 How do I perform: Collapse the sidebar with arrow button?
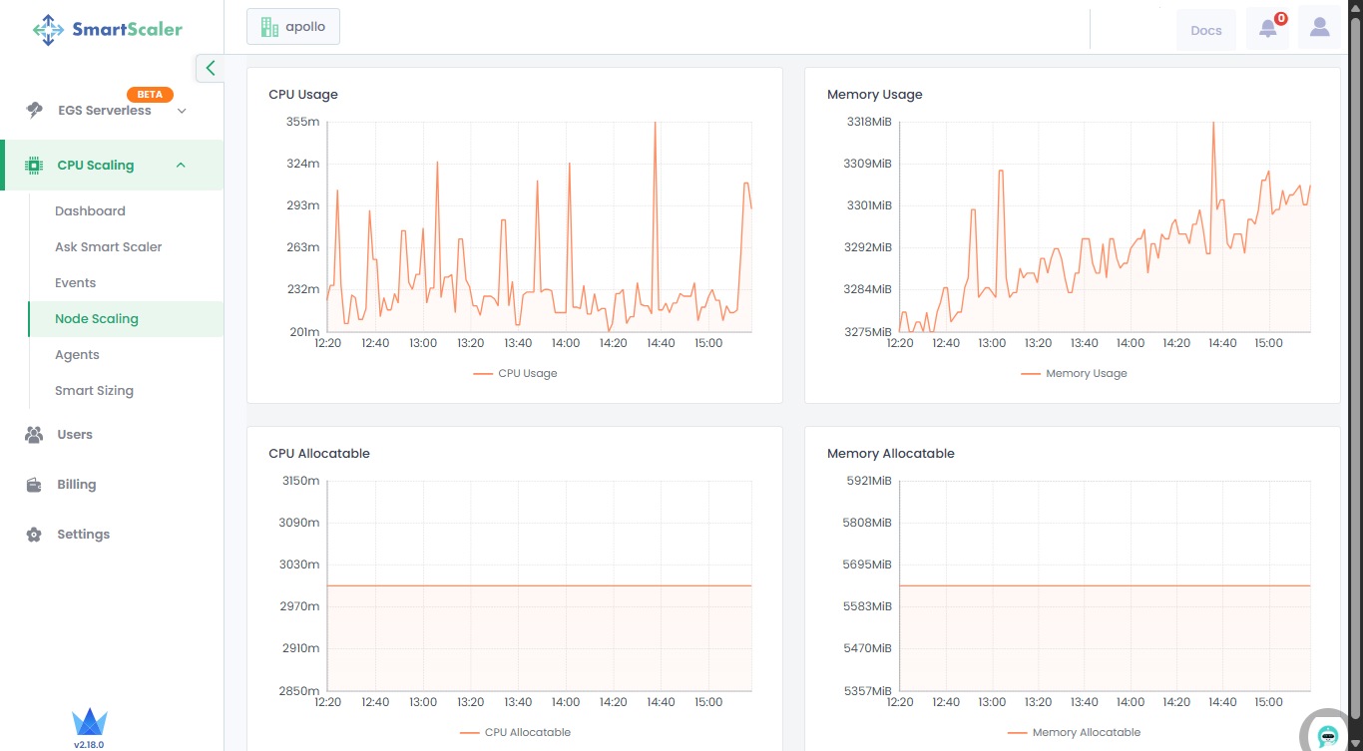210,68
